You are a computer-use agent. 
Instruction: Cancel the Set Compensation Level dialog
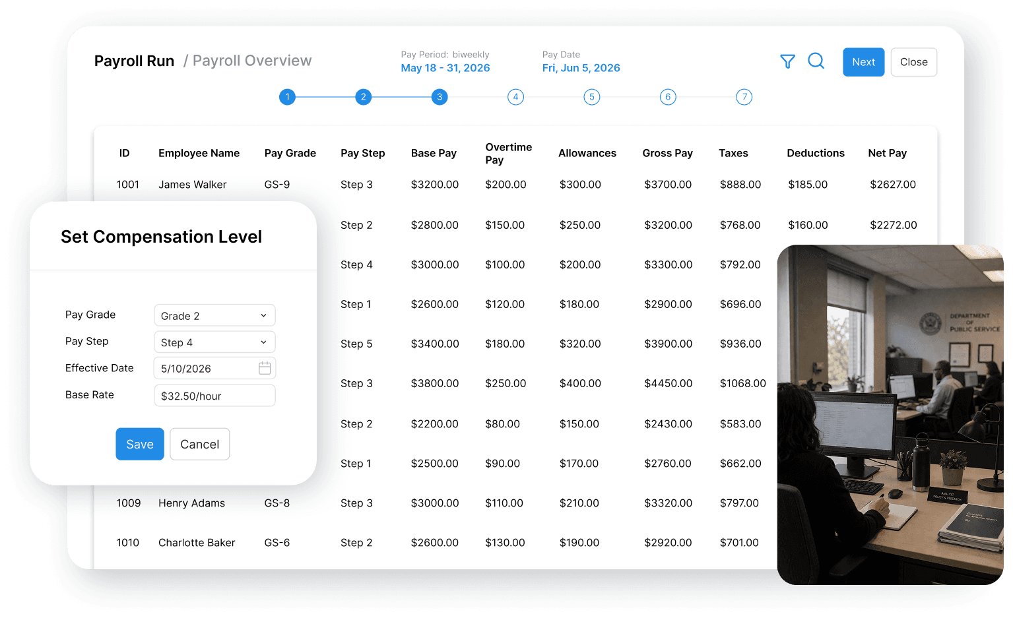coord(199,444)
